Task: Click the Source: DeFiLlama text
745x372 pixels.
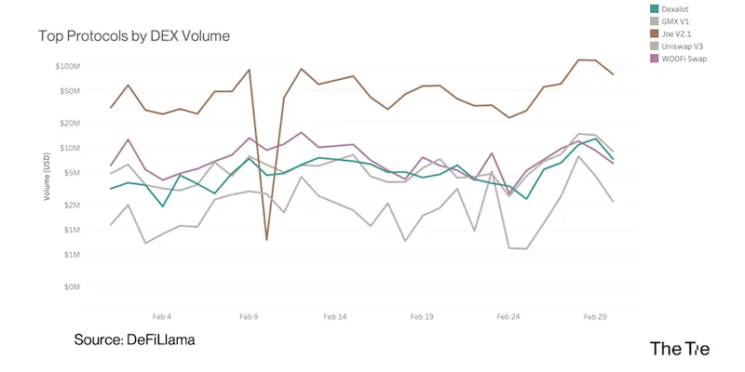Action: [x=134, y=339]
